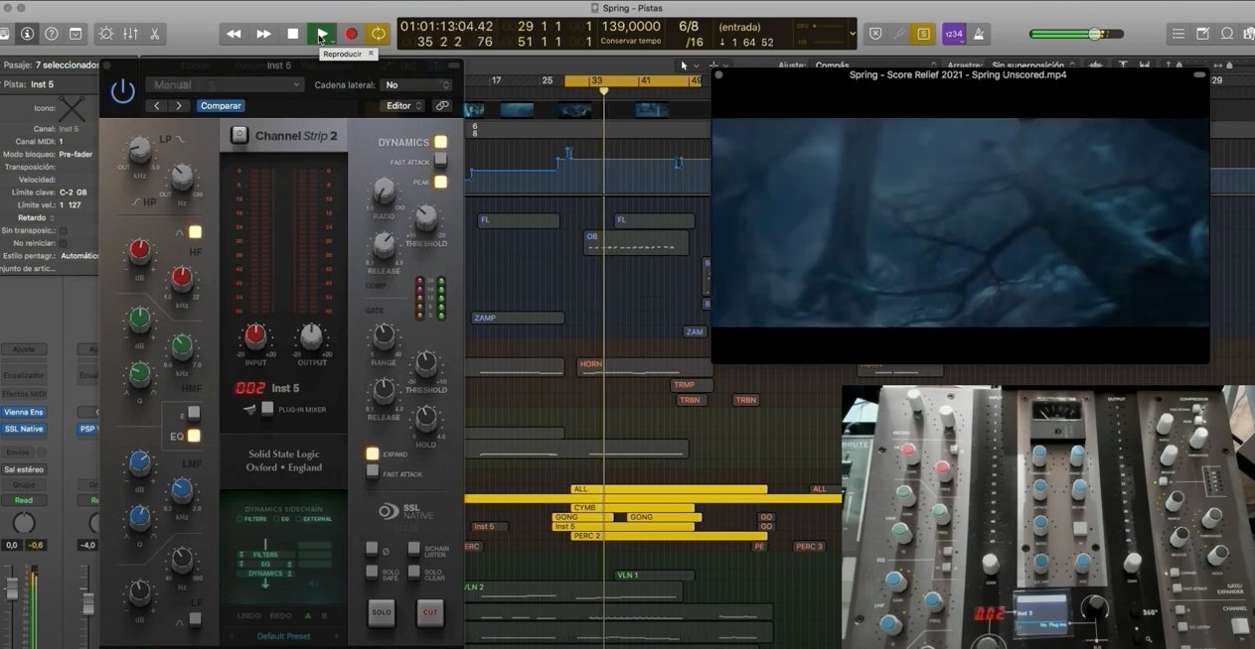Select EXTERNAL sidechain radio option
The image size is (1255, 649).
[314, 519]
